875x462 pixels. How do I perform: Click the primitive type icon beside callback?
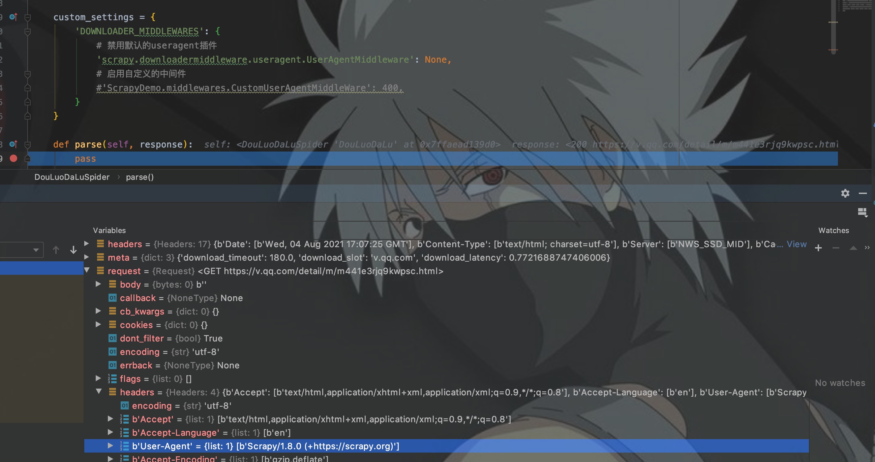pos(113,298)
